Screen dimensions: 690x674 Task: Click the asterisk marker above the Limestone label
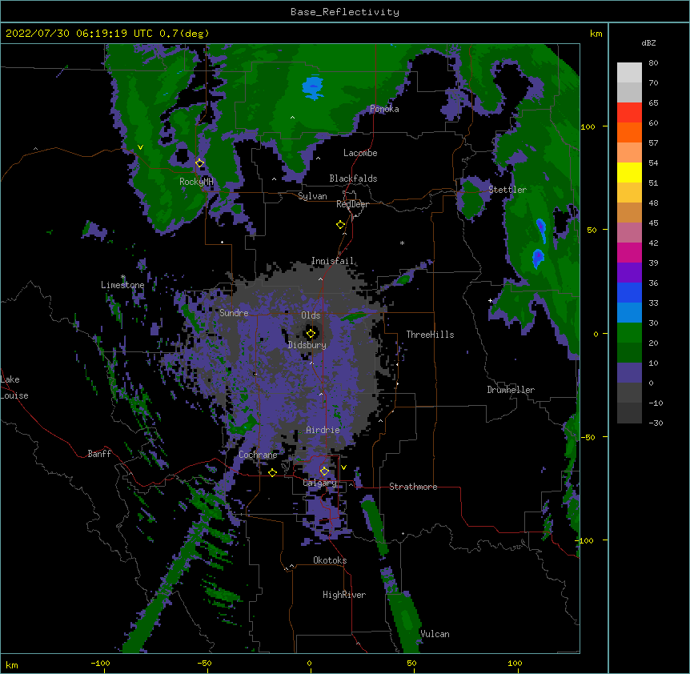122,277
